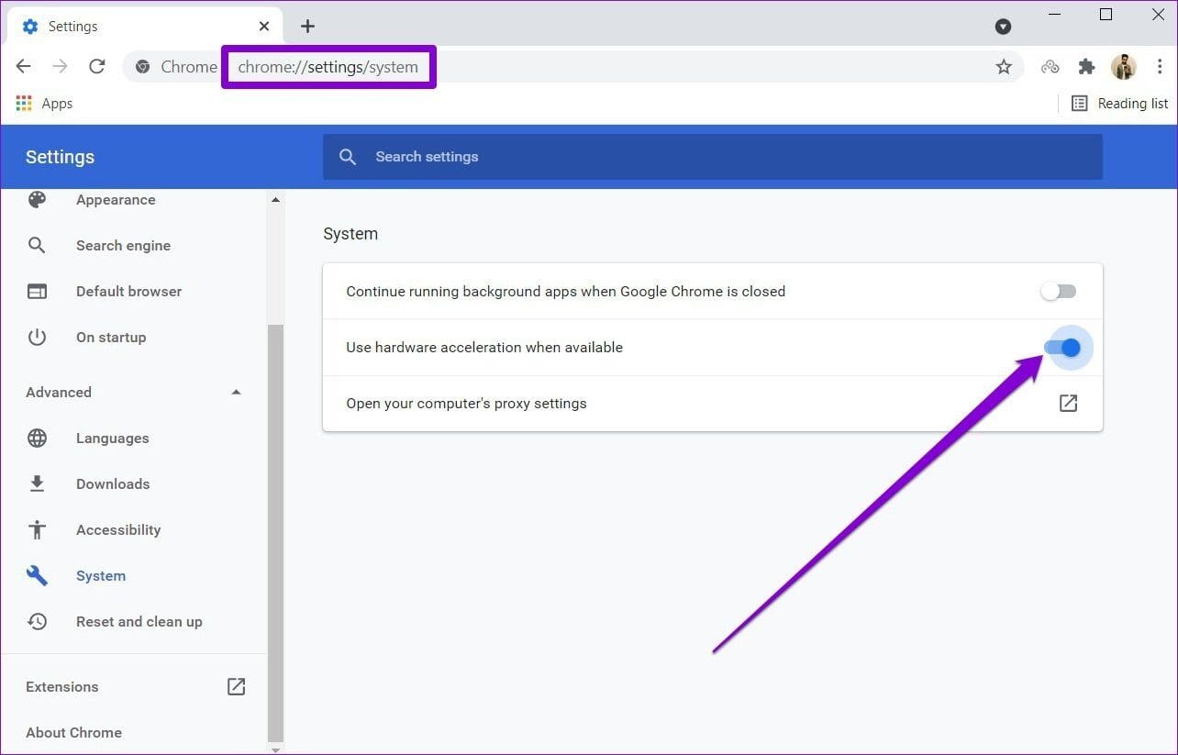
Task: Click the Settings title in blue header
Action: [60, 157]
